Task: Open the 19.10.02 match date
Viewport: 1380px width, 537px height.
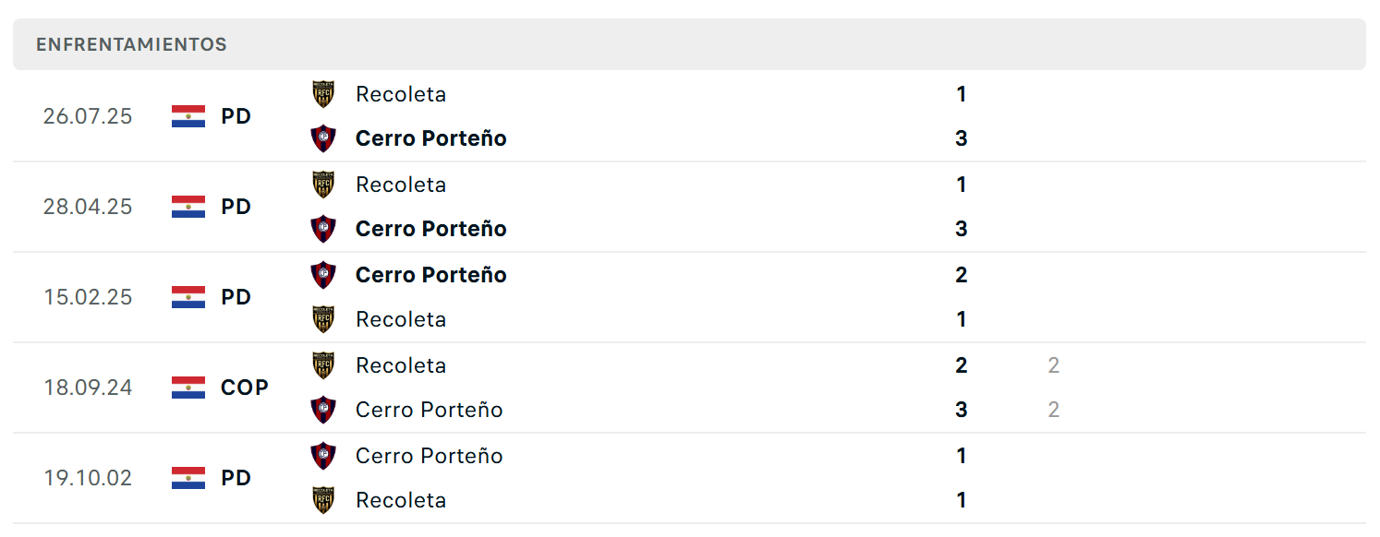Action: pyautogui.click(x=88, y=478)
